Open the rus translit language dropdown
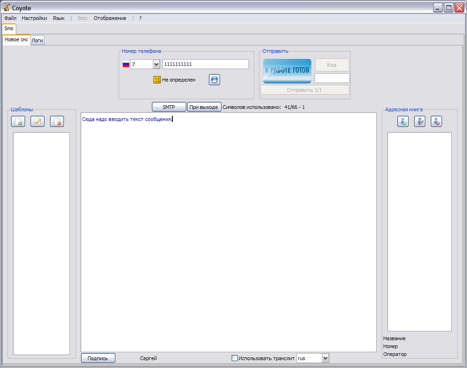Image resolution: width=467 pixels, height=368 pixels. (326, 358)
